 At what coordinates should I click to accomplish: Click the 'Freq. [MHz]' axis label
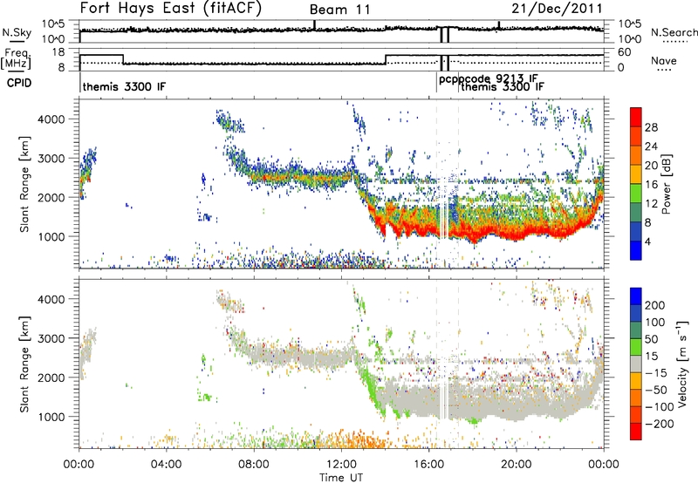[x=16, y=58]
